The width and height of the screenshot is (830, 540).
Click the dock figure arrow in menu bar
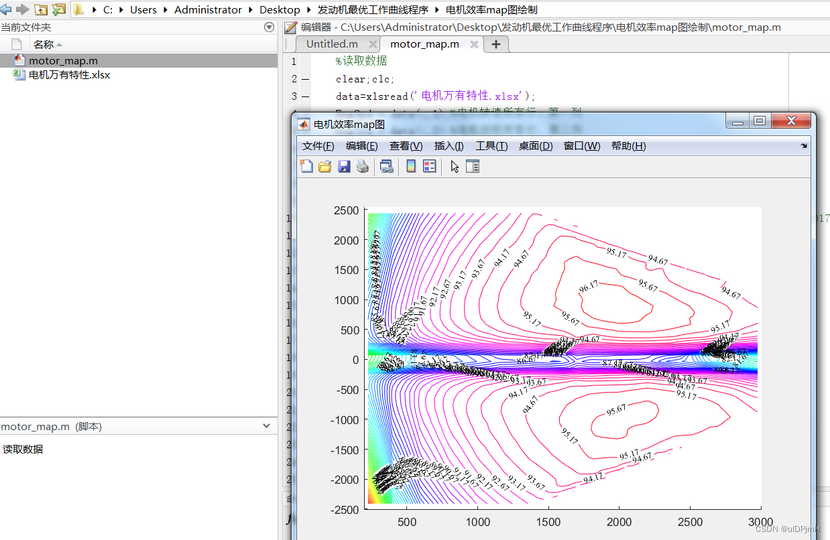[804, 145]
